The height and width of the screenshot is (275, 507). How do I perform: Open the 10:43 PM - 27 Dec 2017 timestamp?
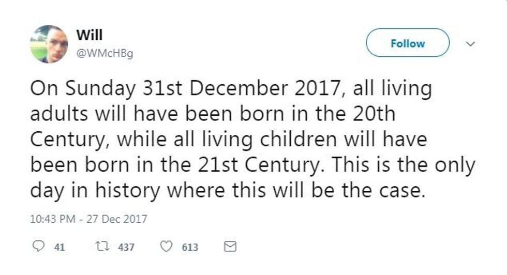(x=88, y=219)
